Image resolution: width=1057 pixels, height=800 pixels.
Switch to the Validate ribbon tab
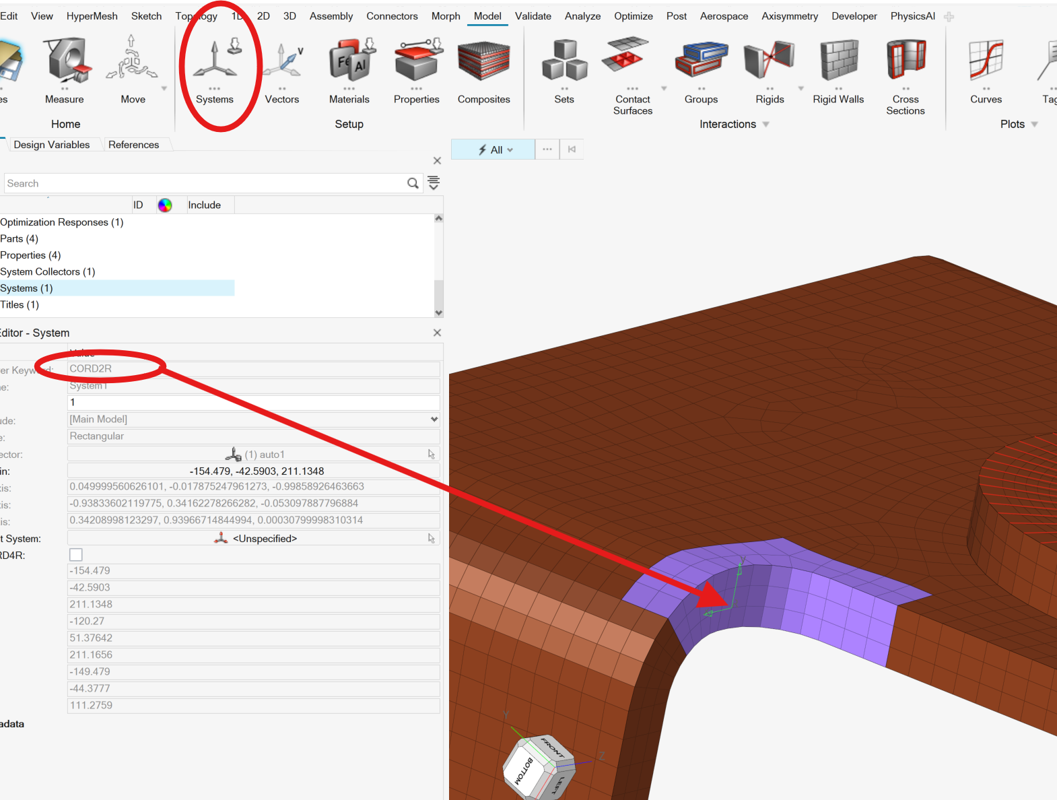point(533,16)
